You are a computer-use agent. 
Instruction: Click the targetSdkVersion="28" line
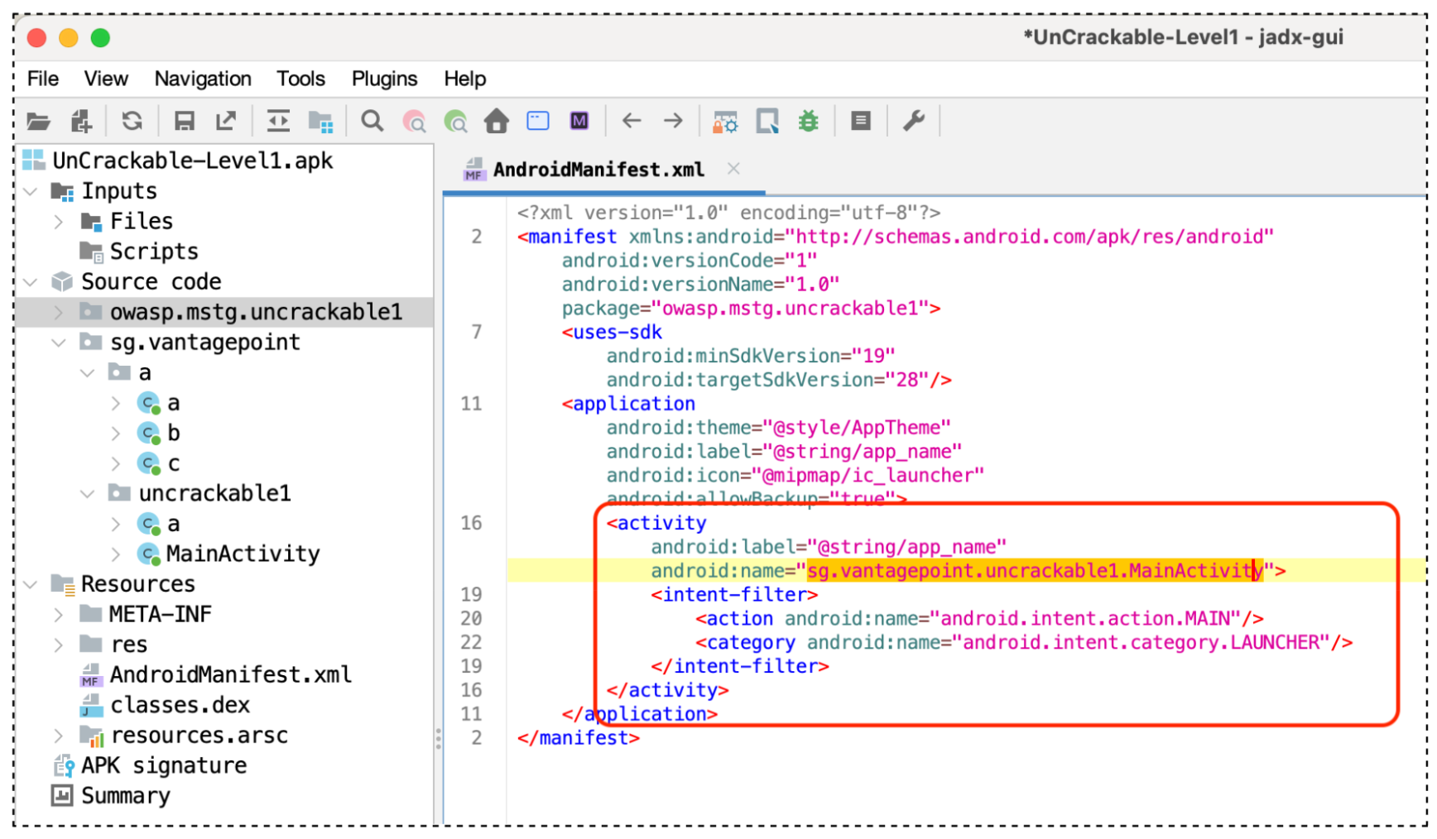tap(779, 381)
